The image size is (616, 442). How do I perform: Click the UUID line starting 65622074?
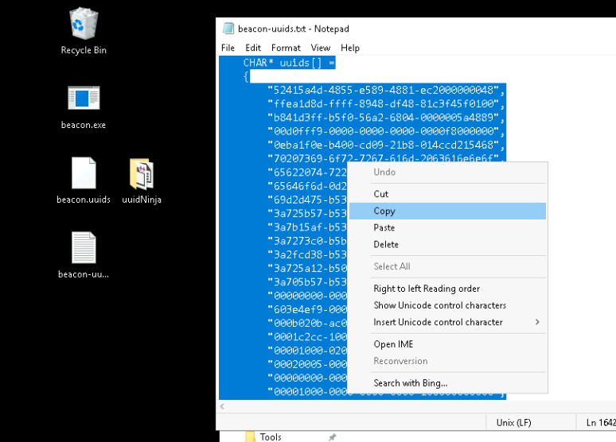(x=307, y=173)
